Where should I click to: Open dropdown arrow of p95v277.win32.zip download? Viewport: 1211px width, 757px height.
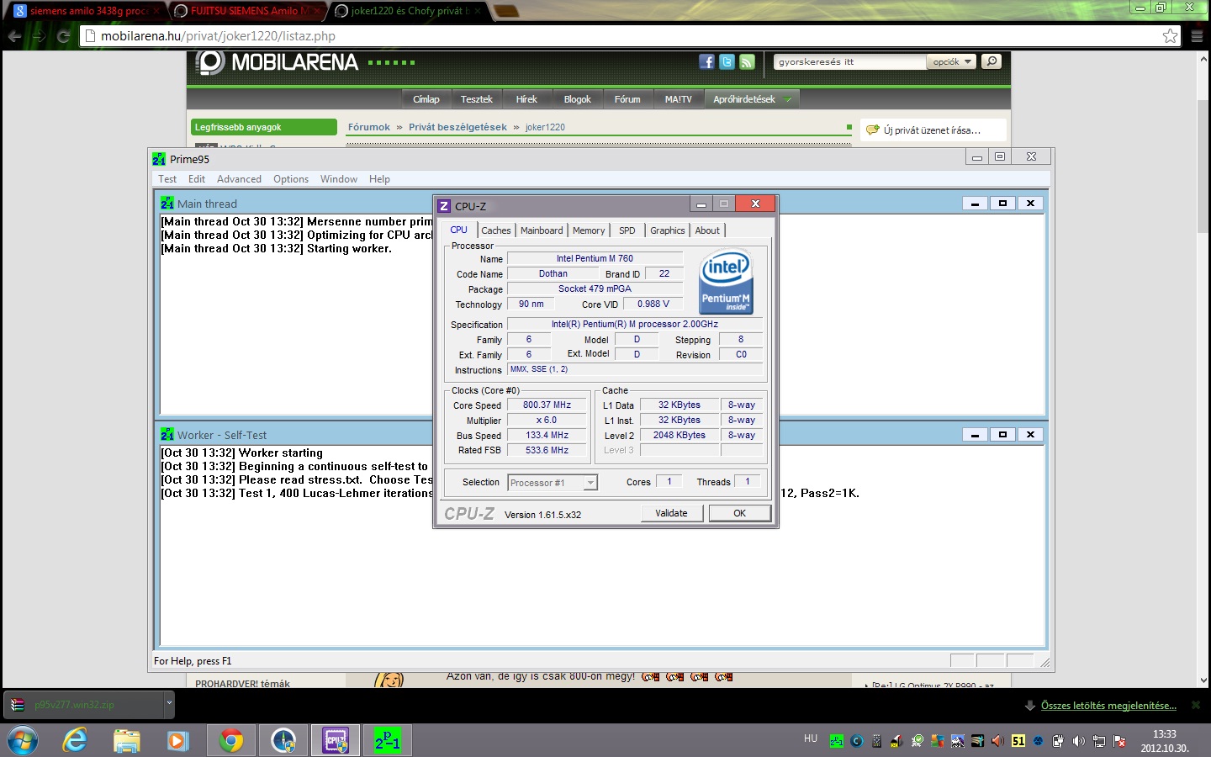coord(168,705)
